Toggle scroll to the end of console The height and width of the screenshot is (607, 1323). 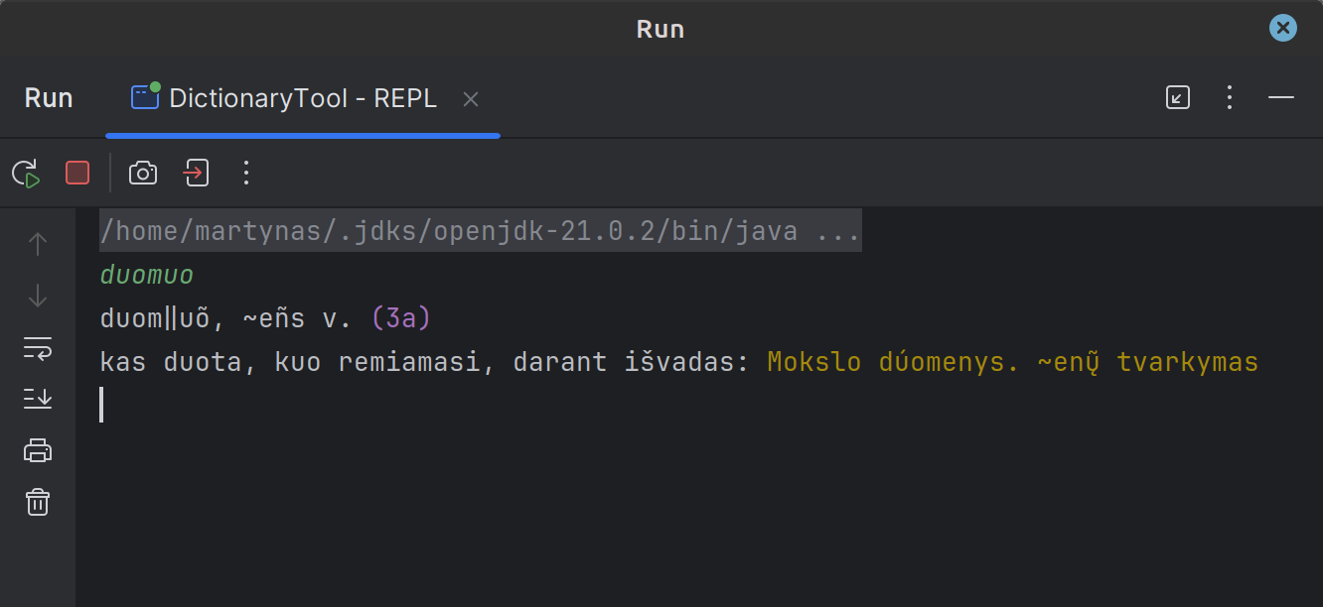click(x=38, y=399)
